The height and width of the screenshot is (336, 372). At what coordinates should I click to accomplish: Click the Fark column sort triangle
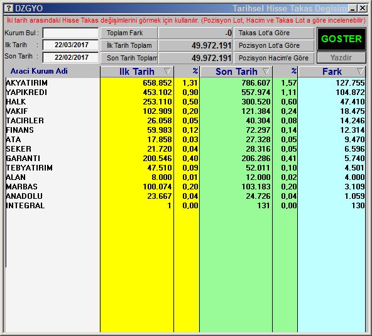point(360,71)
